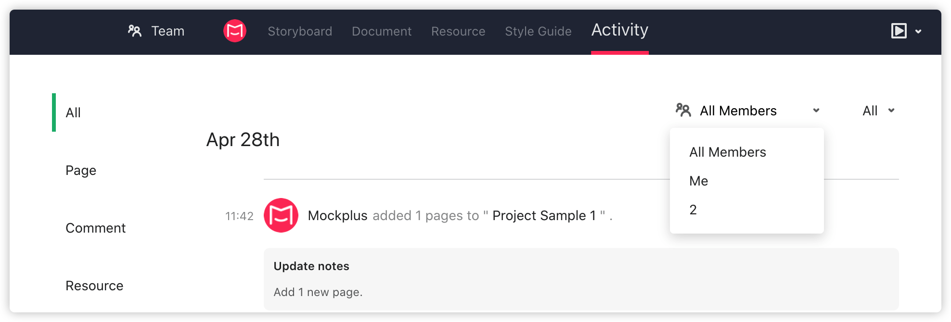Show Resource activity in the sidebar
Screen dimensions: 951x322
[x=94, y=286]
